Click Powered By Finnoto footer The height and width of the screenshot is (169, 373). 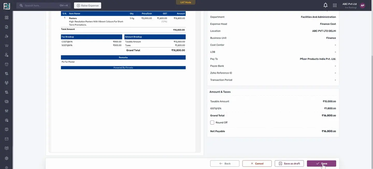(123, 68)
